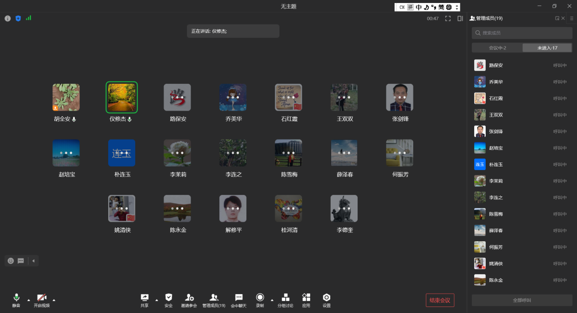Click the emoji reaction smiley icon
577x313 pixels.
pos(11,261)
